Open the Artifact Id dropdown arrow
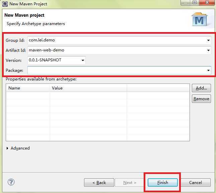The height and width of the screenshot is (193, 216). pos(208,50)
